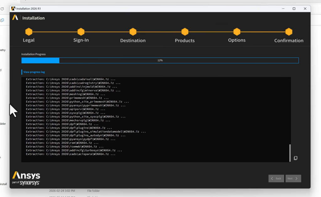
Task: Click the acispara extraction log line
Action: [71, 154]
